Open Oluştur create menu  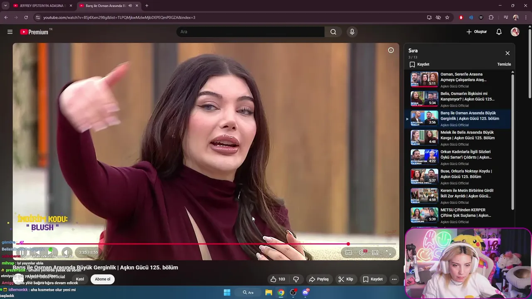[x=476, y=32]
